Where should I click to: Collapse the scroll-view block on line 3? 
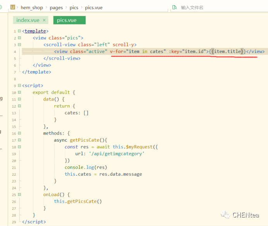point(19,45)
